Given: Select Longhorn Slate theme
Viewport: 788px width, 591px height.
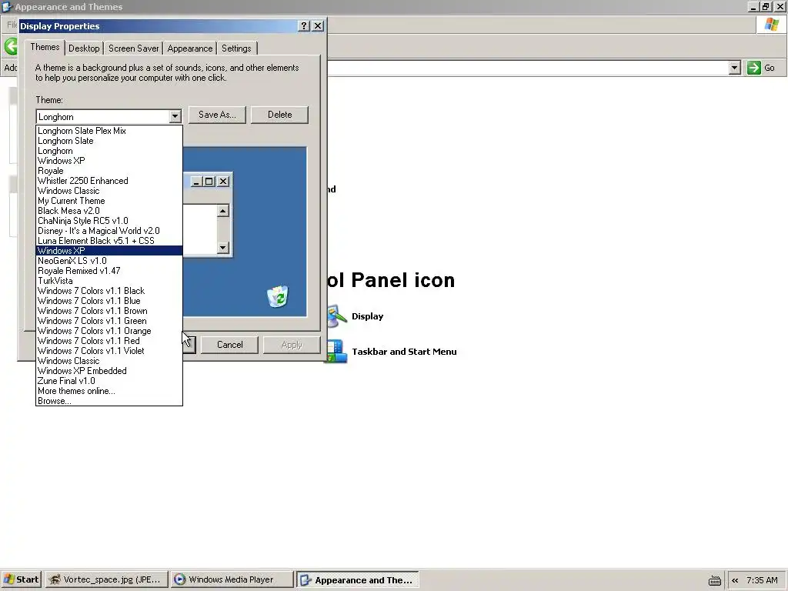Looking at the screenshot, I should pyautogui.click(x=109, y=141).
